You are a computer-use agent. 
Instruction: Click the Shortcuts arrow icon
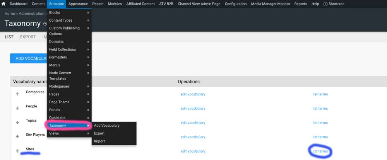(325, 4)
